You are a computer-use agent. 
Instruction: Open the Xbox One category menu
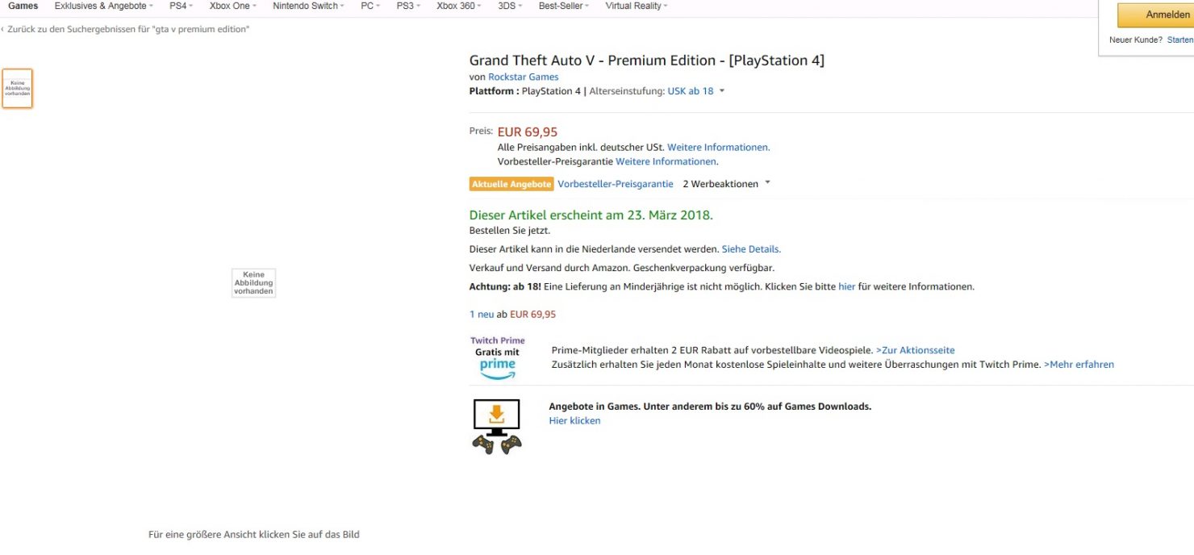[x=232, y=6]
